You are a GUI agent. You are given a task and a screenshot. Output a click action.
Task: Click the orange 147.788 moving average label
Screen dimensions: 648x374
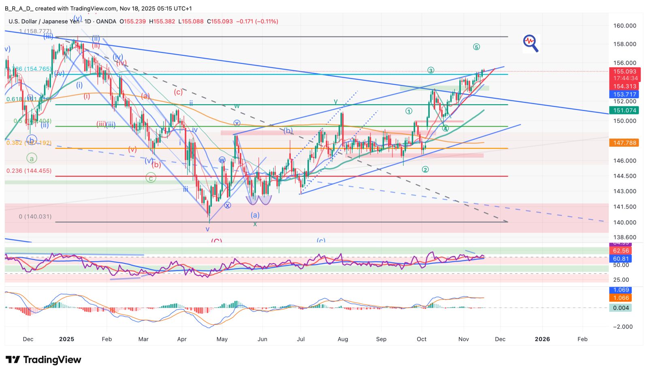point(624,143)
